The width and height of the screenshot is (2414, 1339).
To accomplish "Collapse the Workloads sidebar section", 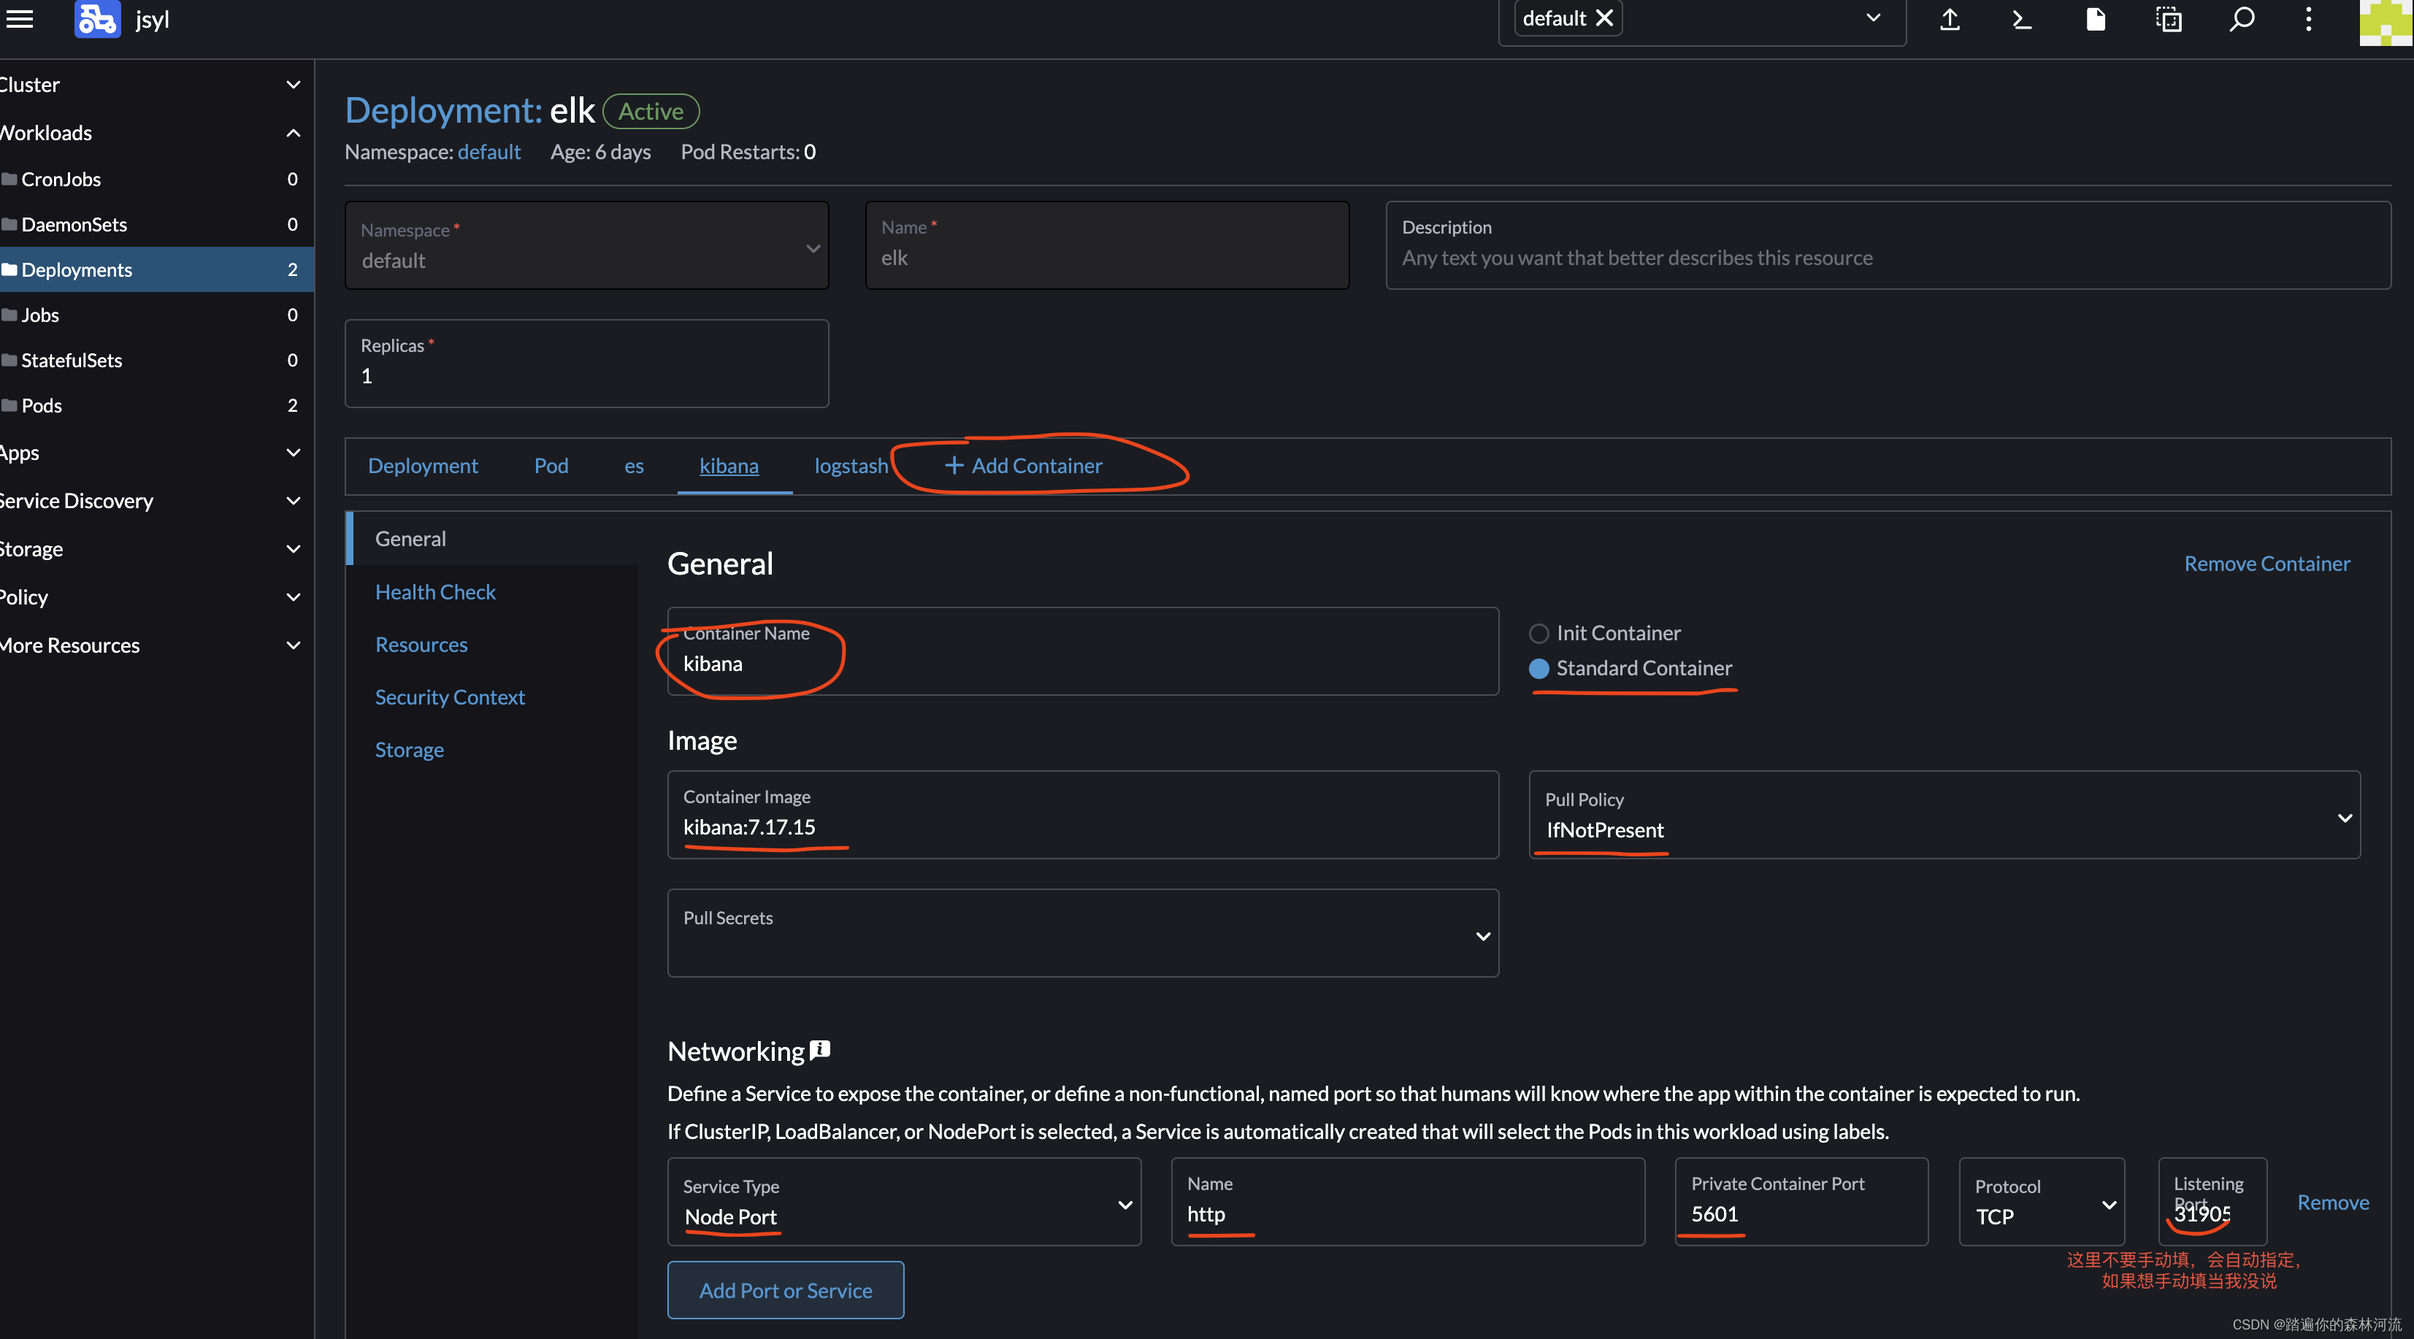I will point(294,133).
